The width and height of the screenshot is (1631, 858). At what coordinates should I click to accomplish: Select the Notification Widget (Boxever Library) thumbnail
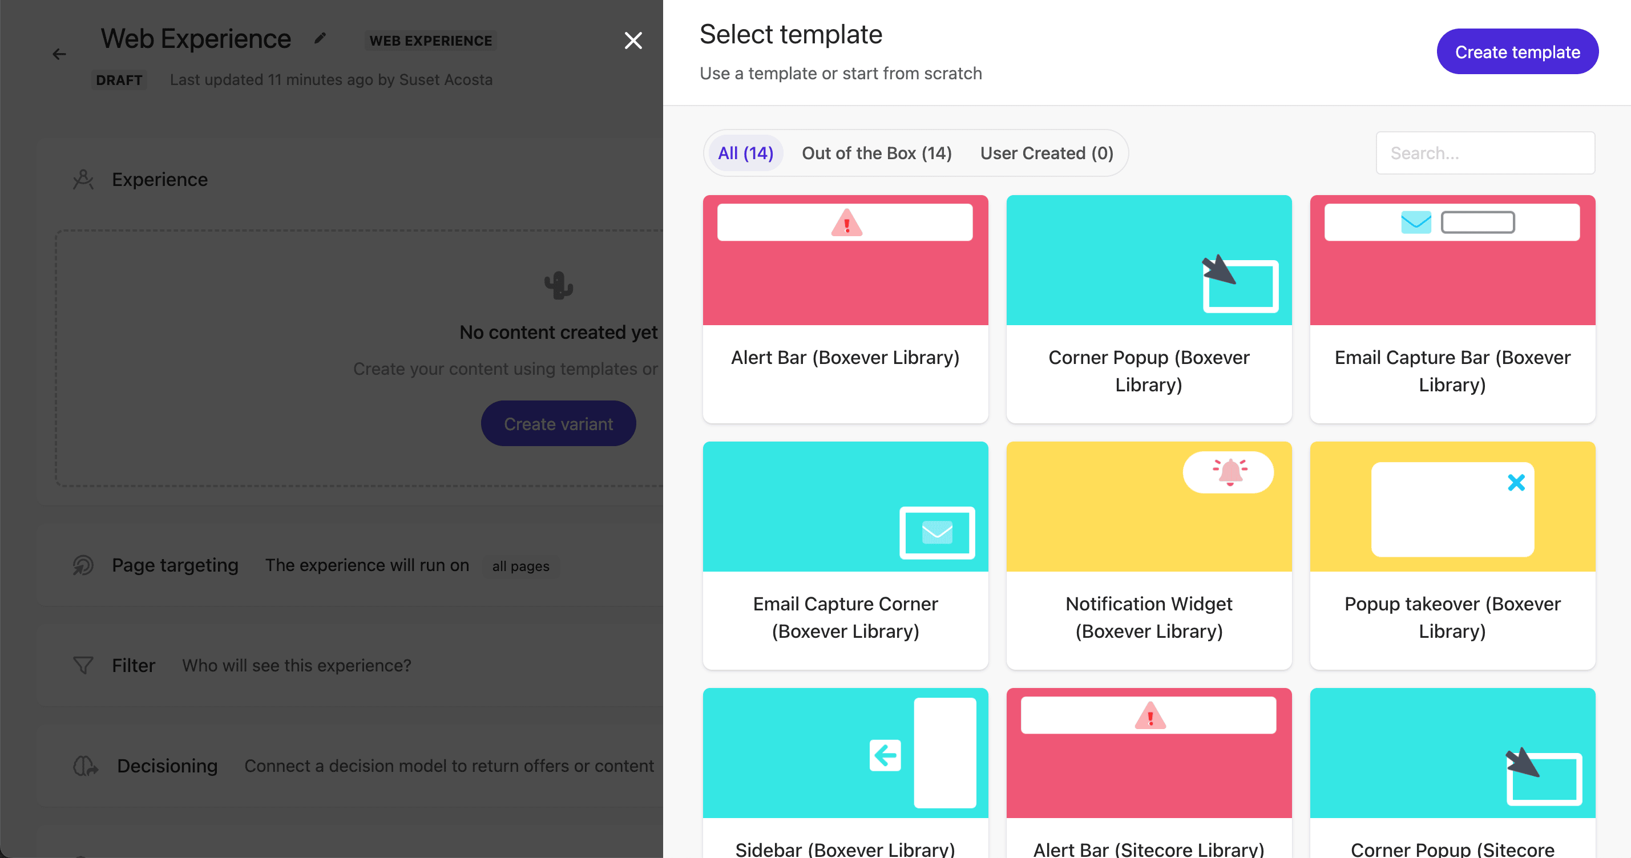point(1149,506)
